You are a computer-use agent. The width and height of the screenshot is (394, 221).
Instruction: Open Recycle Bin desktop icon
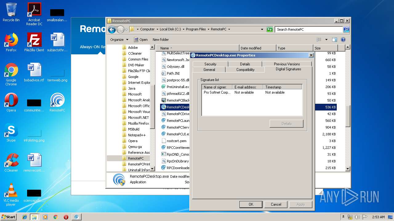pyautogui.click(x=11, y=13)
